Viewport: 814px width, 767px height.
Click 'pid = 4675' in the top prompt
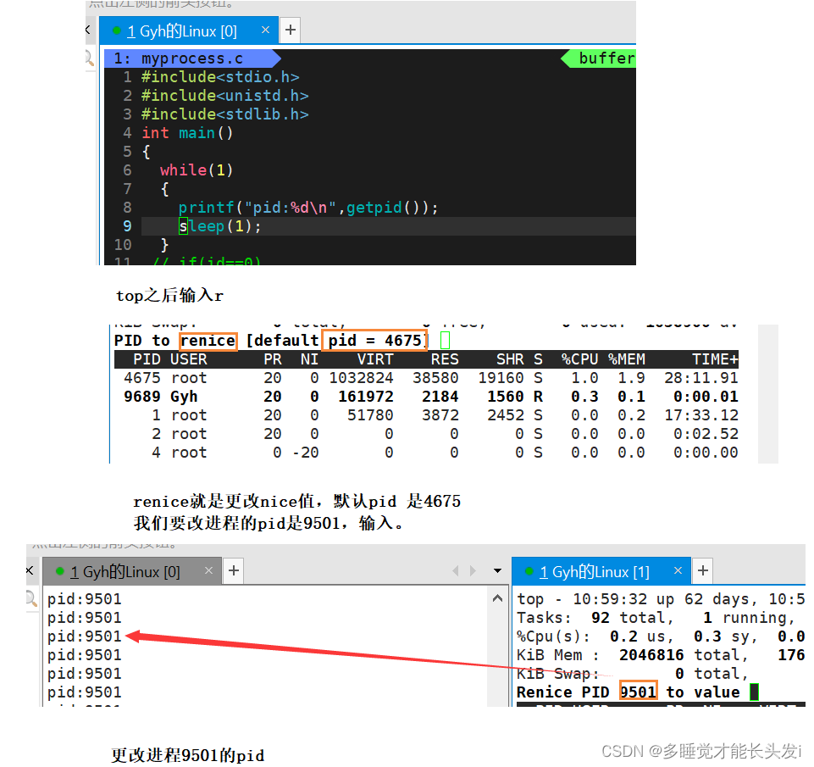pyautogui.click(x=374, y=340)
